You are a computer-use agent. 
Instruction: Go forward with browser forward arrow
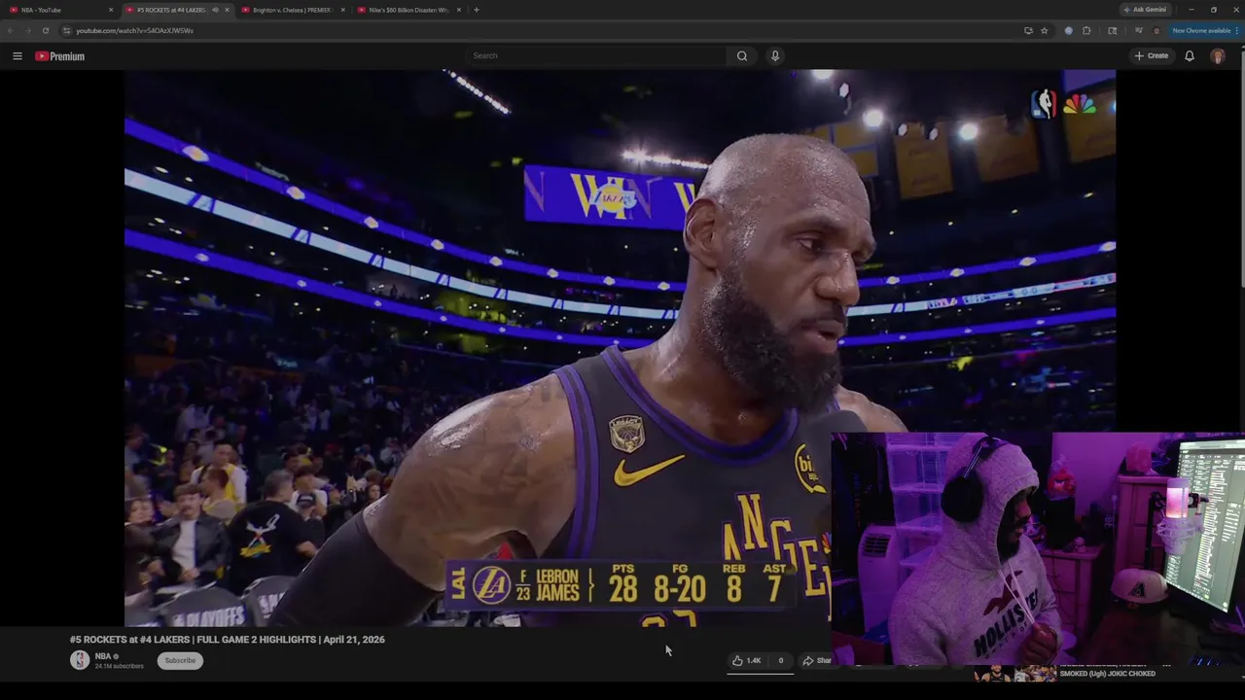tap(27, 30)
